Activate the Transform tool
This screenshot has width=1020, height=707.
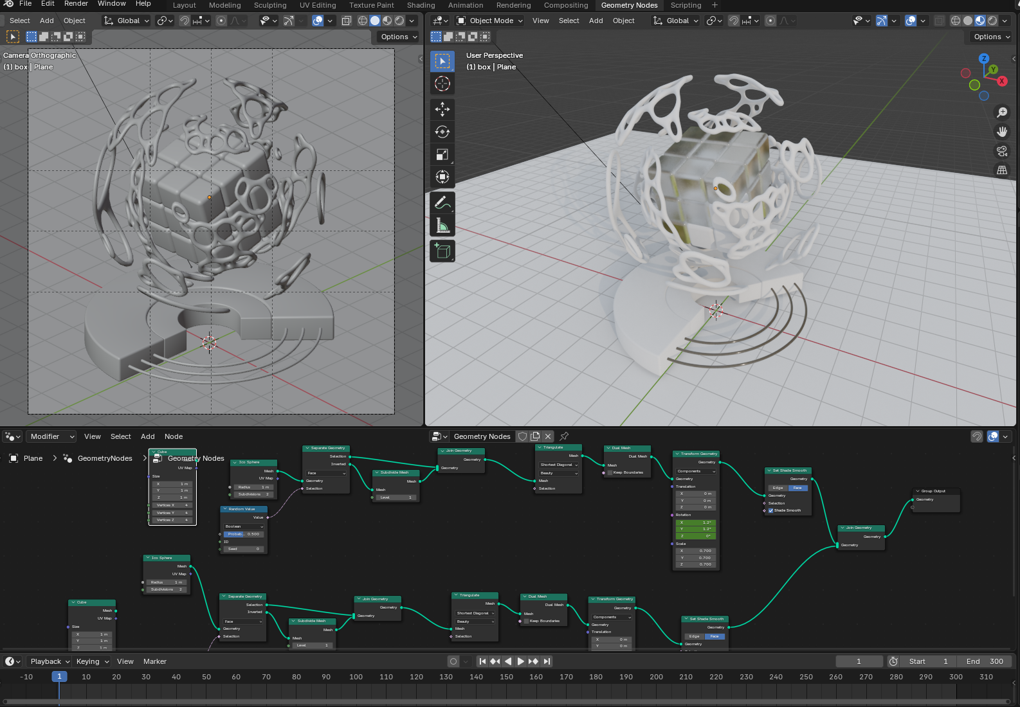pyautogui.click(x=442, y=177)
